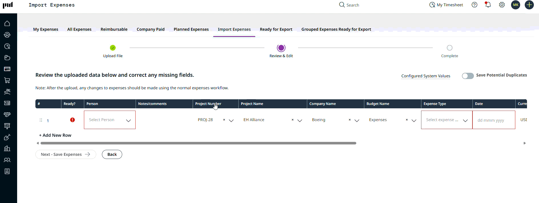539x203 pixels.
Task: Click the Complete step indicator
Action: [450, 48]
